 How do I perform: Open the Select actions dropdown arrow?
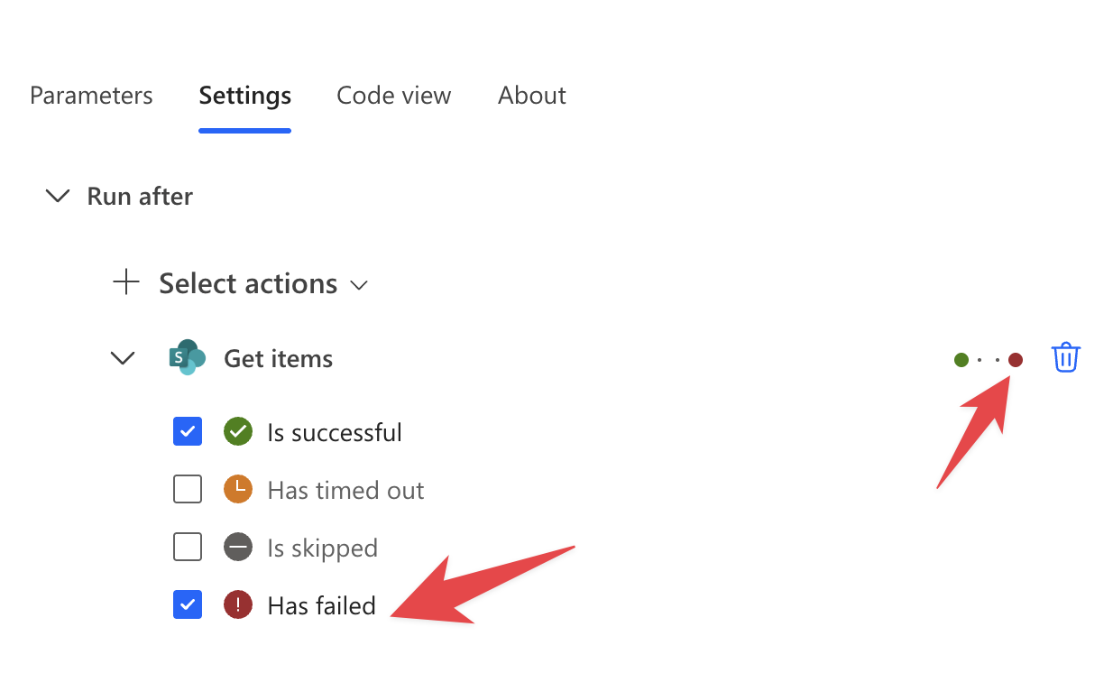pyautogui.click(x=359, y=285)
